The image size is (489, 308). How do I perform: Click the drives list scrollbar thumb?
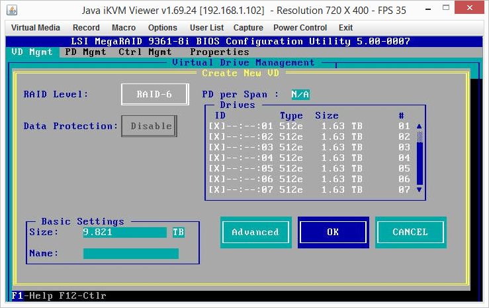420,136
